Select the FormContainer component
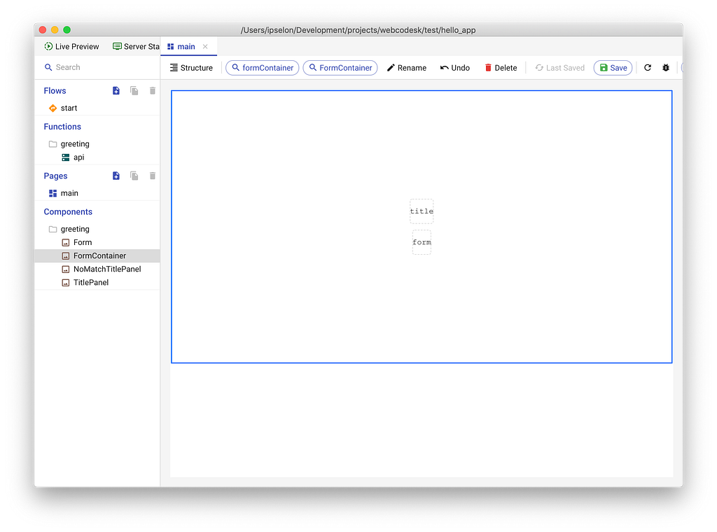This screenshot has height=532, width=717. pyautogui.click(x=97, y=256)
